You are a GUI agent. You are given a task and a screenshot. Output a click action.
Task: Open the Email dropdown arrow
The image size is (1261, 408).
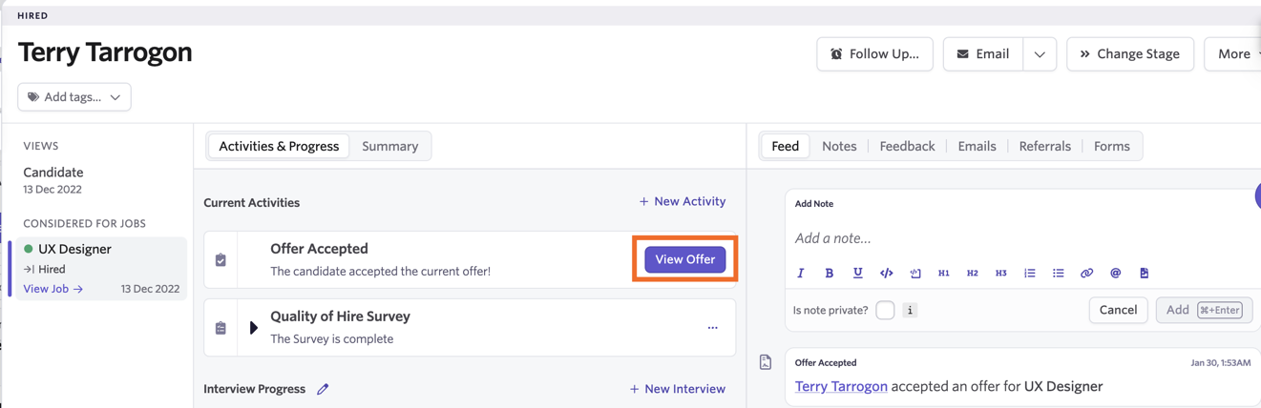coord(1040,54)
